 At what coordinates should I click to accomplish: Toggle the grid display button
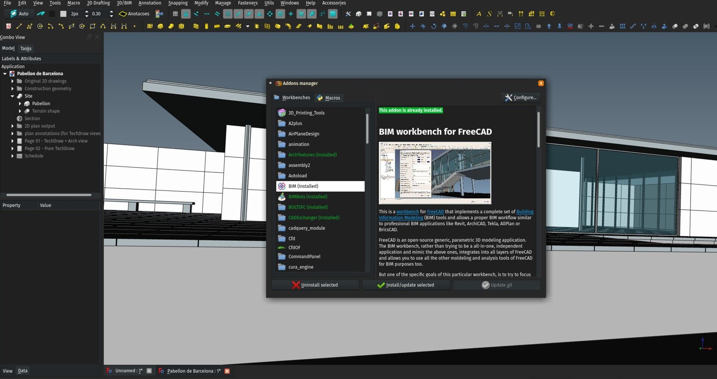point(175,14)
